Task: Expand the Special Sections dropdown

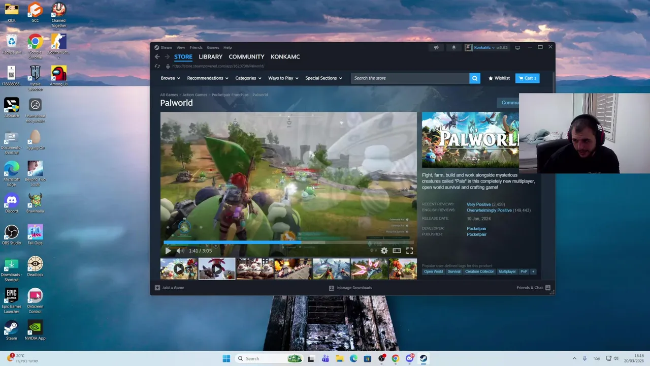Action: point(323,78)
